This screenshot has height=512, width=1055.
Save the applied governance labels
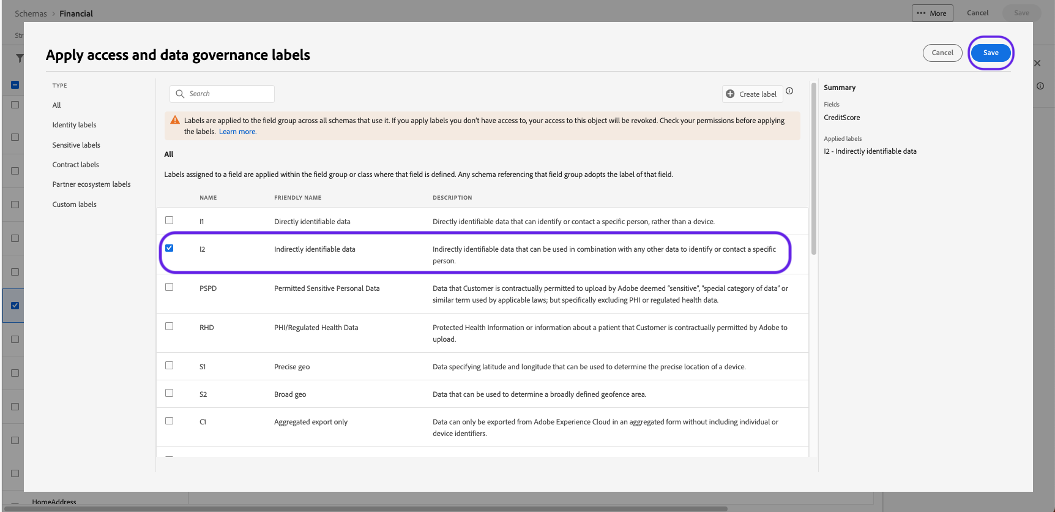point(991,53)
